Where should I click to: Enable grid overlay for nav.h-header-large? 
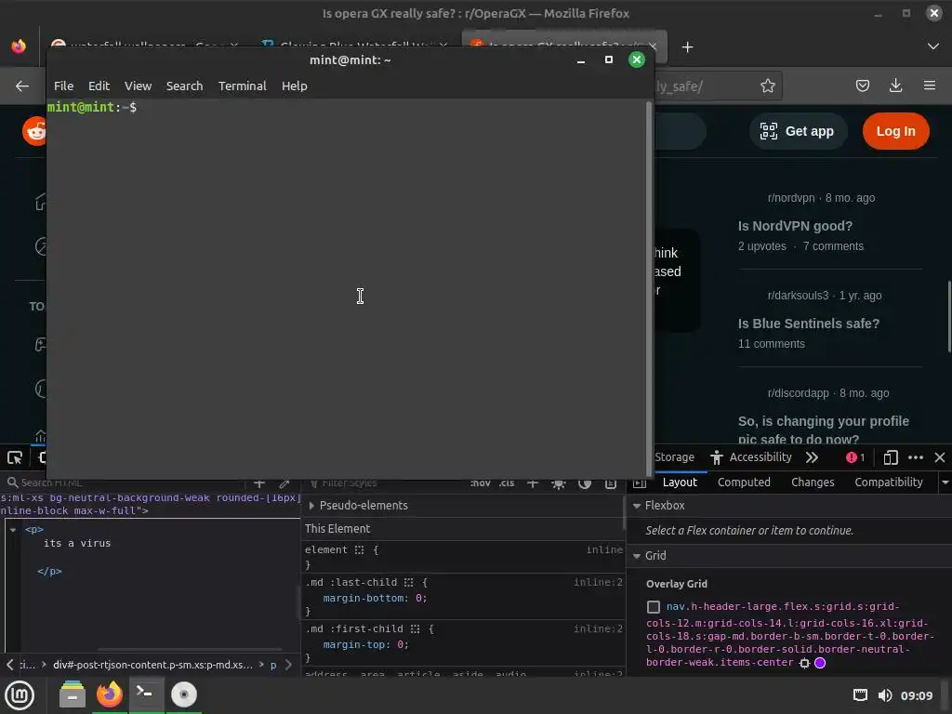tap(654, 606)
